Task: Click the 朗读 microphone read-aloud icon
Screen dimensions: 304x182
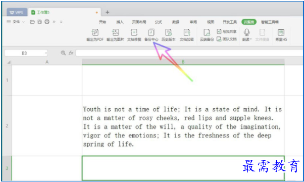Action: (246, 32)
